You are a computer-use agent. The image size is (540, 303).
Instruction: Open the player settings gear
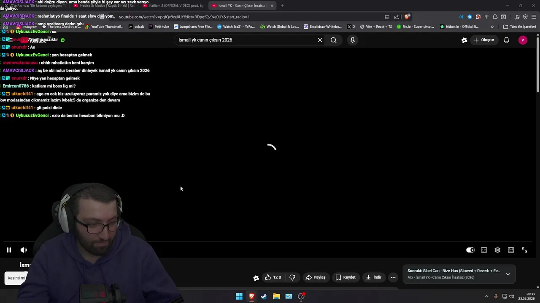click(x=497, y=250)
